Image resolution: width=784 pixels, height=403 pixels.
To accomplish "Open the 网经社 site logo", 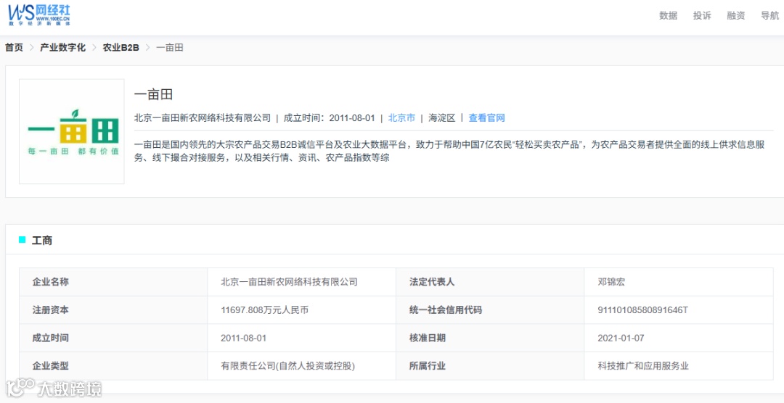I will [39, 14].
